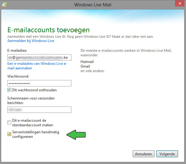Image resolution: width=186 pixels, height=164 pixels.
Task: Follow the 'Een e-mailadres van Windows Live e-mail aanmaken' link
Action: [x=37, y=66]
